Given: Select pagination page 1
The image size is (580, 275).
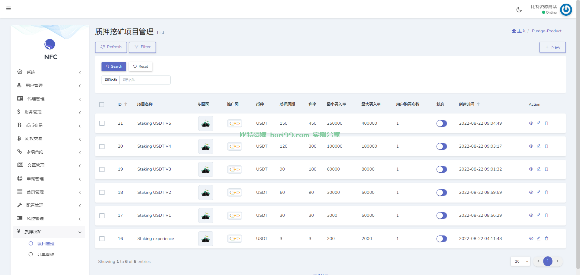Looking at the screenshot, I should pos(548,261).
